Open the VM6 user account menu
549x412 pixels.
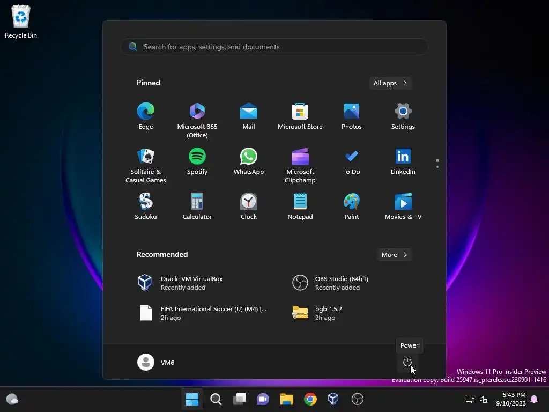click(x=156, y=362)
